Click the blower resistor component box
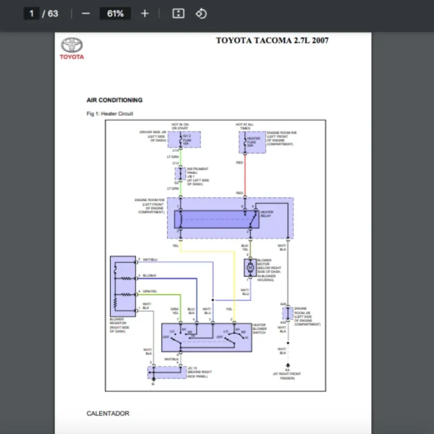Viewport: 434px width, 434px height. (122, 285)
